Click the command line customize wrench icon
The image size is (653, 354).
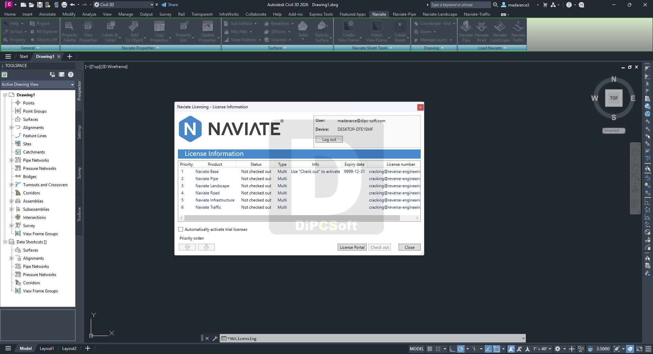point(215,338)
